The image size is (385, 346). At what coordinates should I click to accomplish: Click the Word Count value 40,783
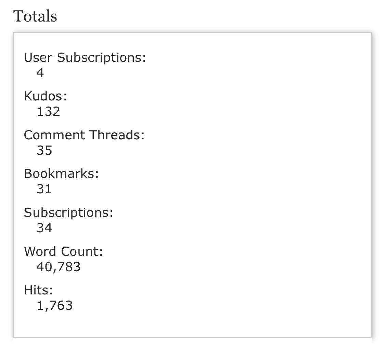coord(58,266)
